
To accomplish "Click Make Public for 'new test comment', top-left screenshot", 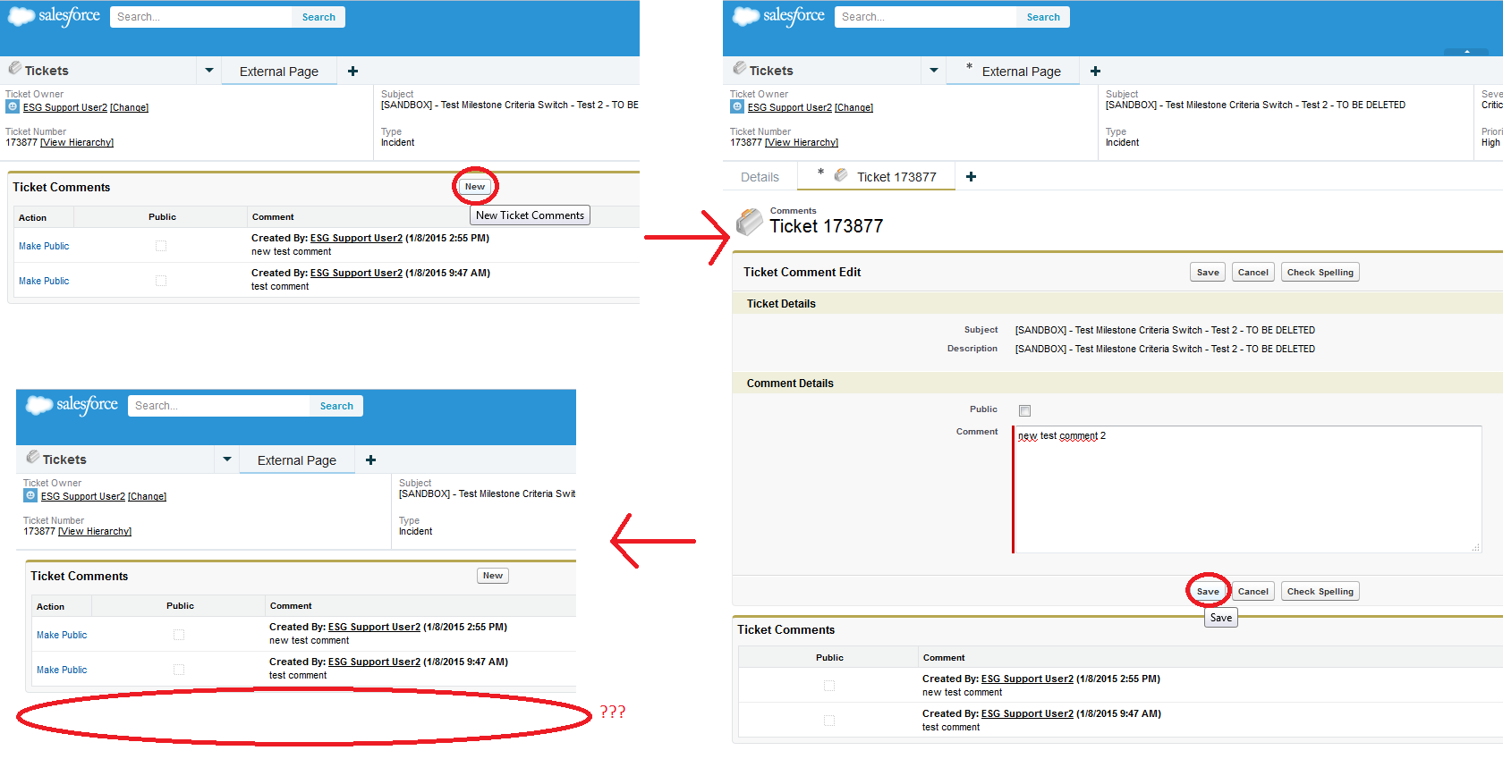I will 44,246.
